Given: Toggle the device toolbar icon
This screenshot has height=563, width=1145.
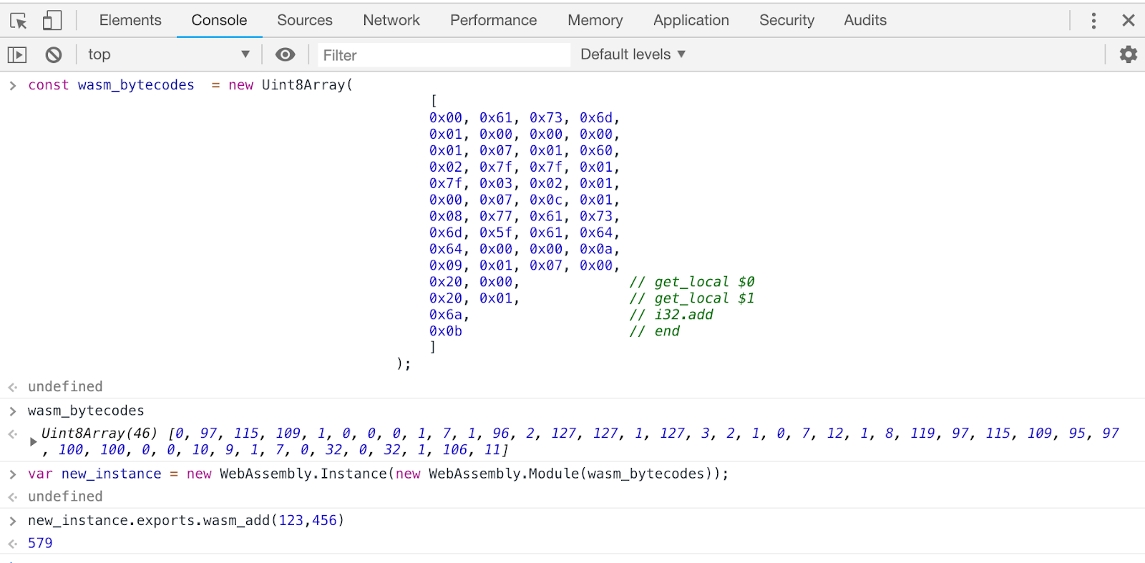Looking at the screenshot, I should click(52, 20).
